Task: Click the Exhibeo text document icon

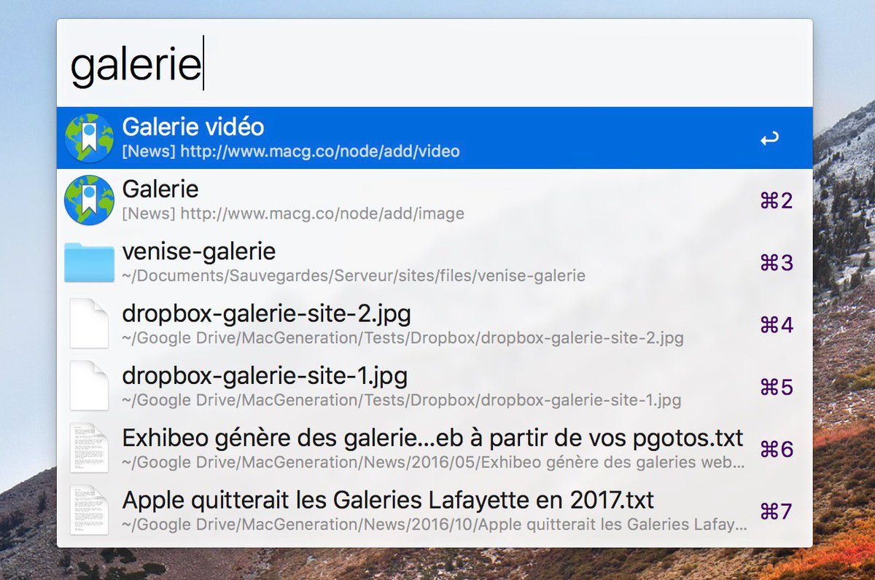Action: [x=89, y=448]
